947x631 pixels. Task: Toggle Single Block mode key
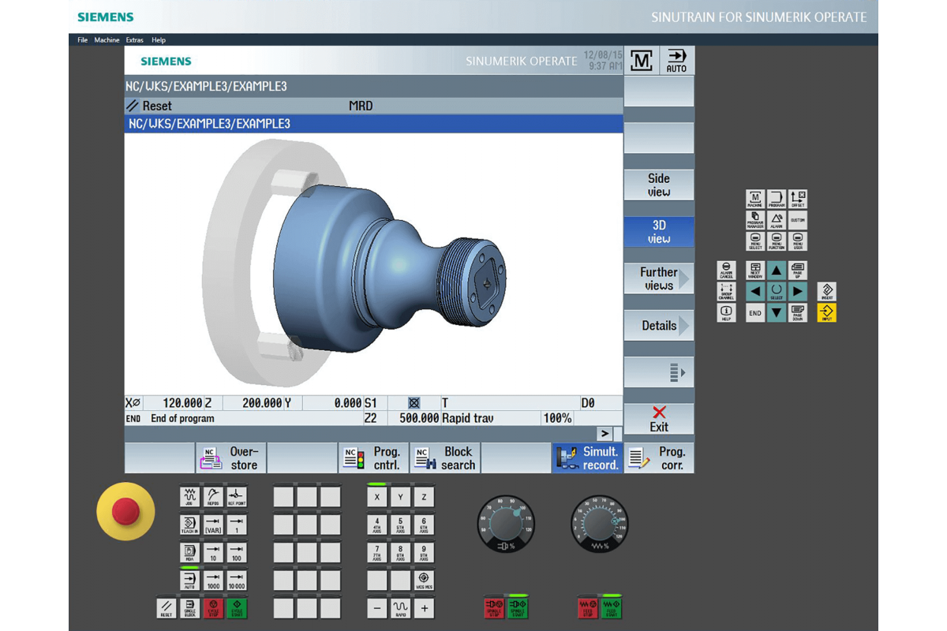pos(190,608)
